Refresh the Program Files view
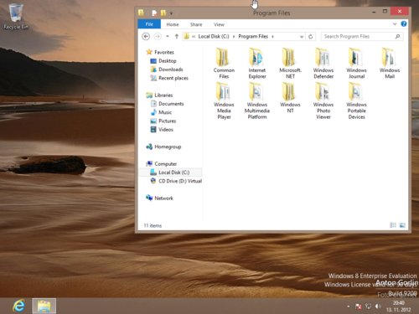This screenshot has width=419, height=314. pos(310,37)
